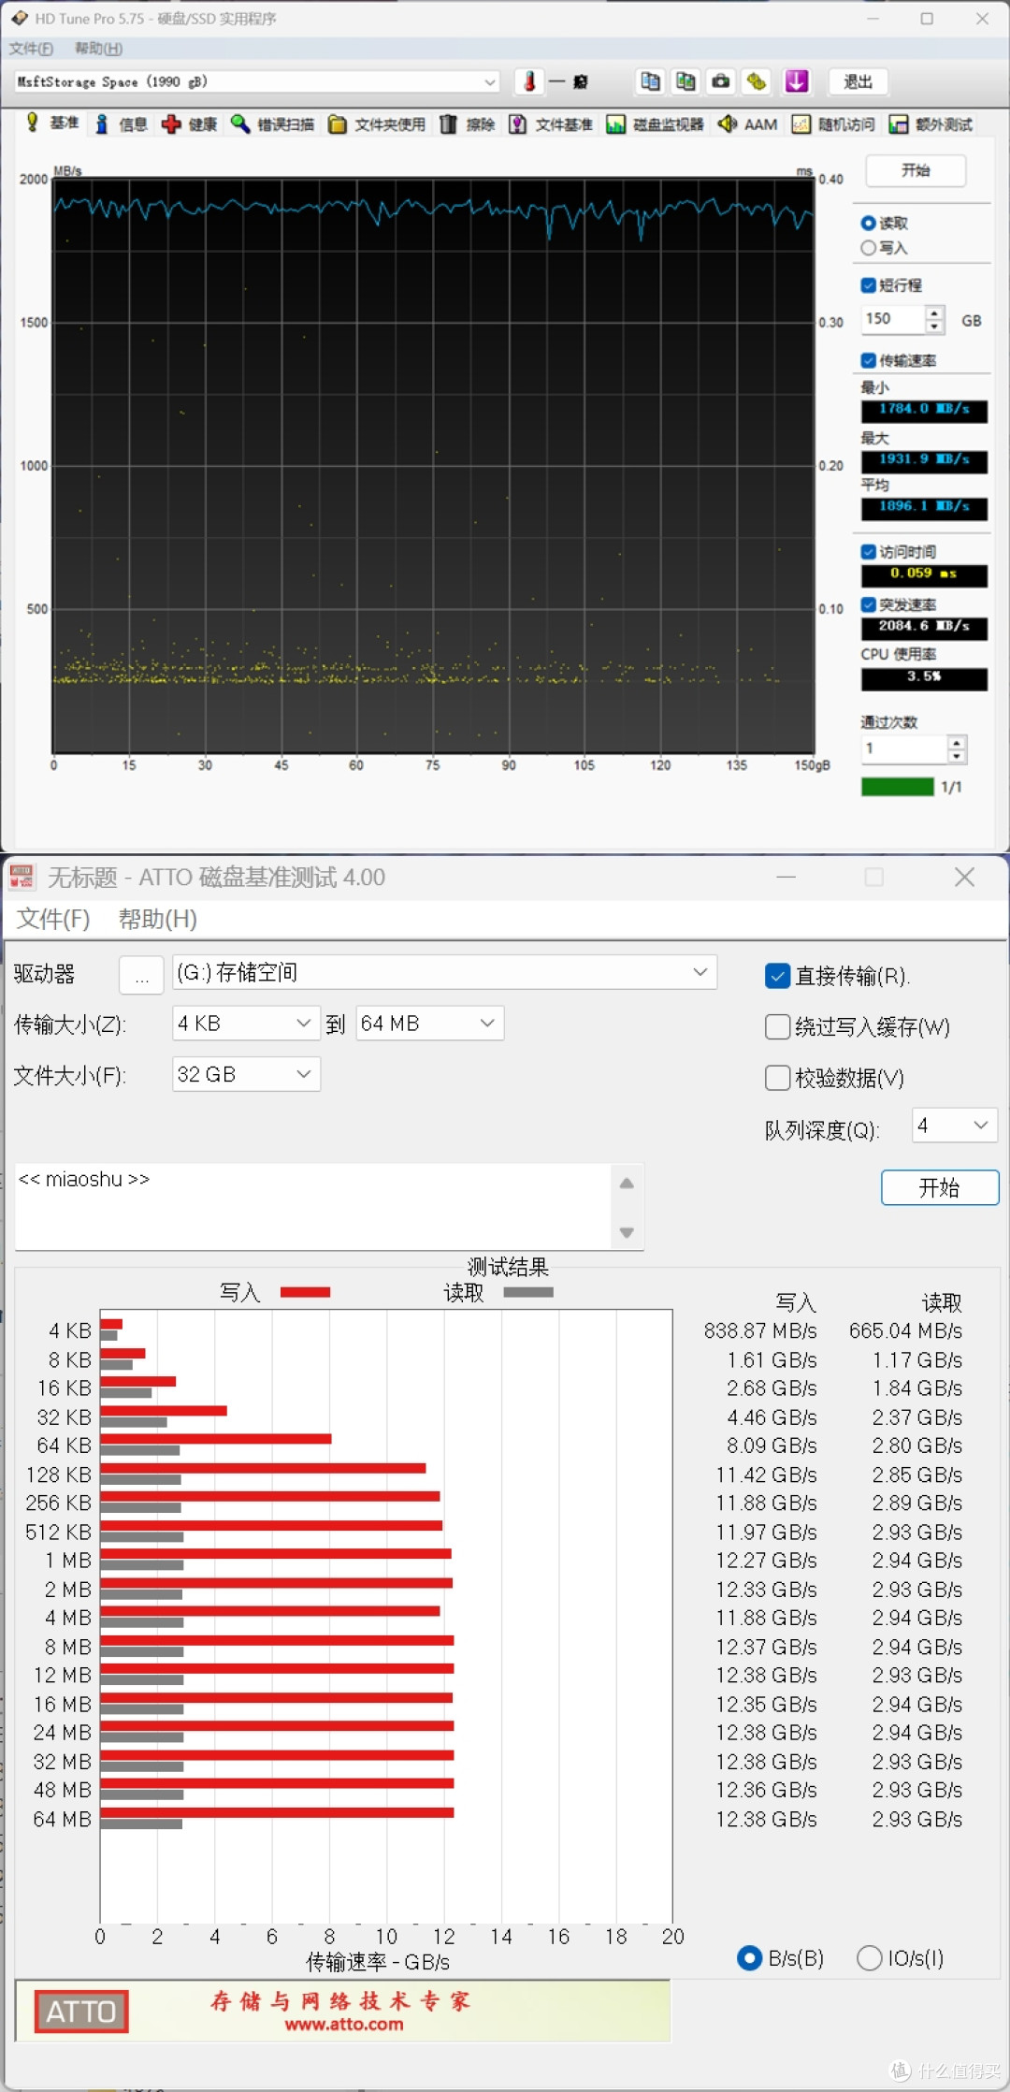Screen dimensions: 1010x2092
Task: Click the 64 KB write value 8.09 GB/s
Action: pyautogui.click(x=772, y=1446)
